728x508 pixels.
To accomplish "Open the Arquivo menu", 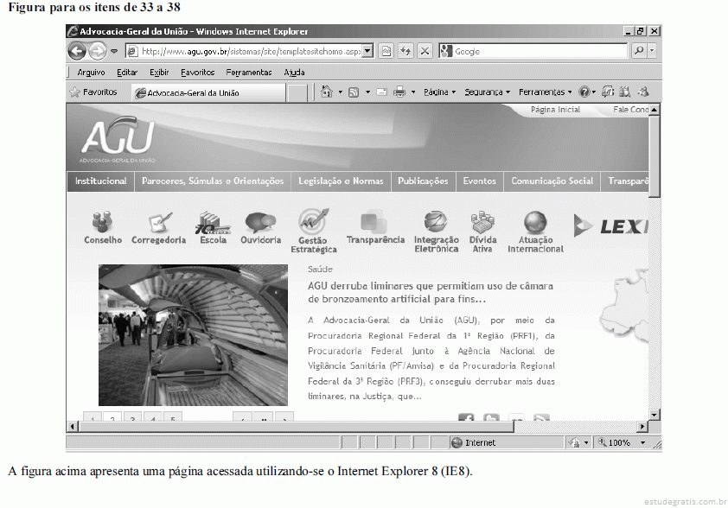I will point(91,73).
